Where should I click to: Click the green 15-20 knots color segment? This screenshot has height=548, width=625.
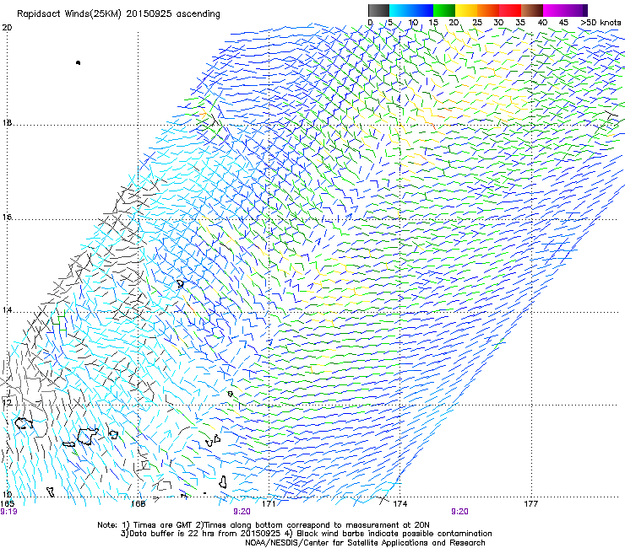click(444, 10)
